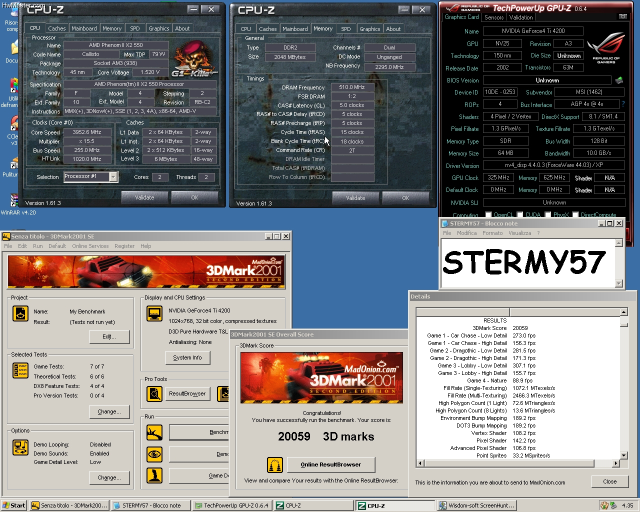The image size is (640, 512).
Task: Click the GPU name field NVIDIA GeForce4 Ti 4200
Action: pos(533,31)
